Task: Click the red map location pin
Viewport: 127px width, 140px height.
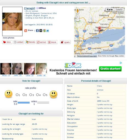Action: pos(100,29)
